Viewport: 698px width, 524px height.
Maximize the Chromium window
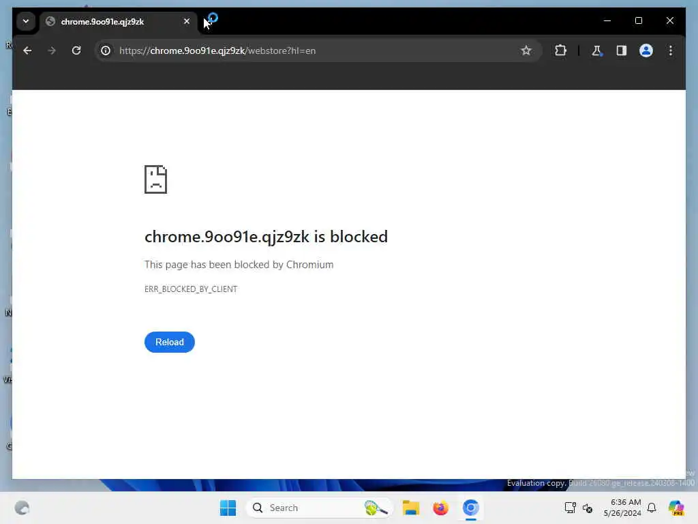(638, 20)
